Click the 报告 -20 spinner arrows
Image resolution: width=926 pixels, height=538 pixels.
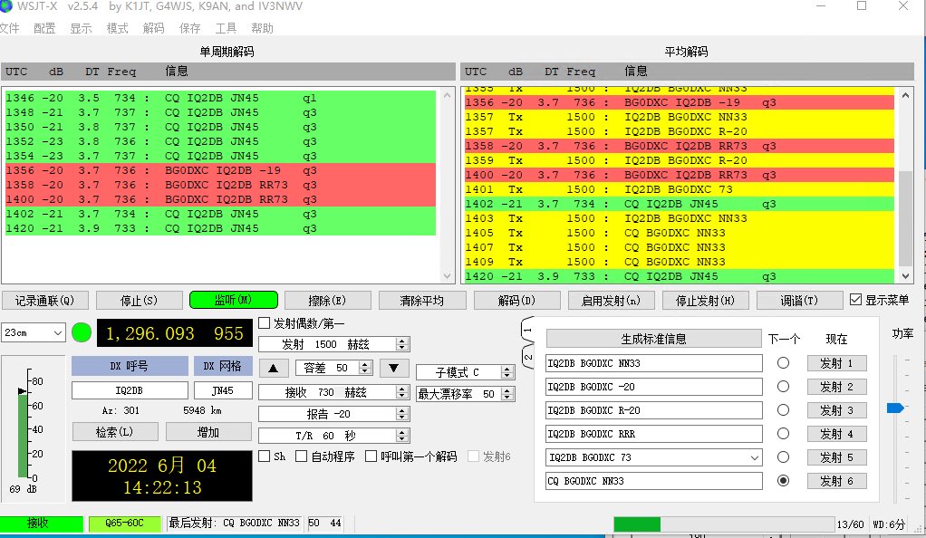coord(402,414)
